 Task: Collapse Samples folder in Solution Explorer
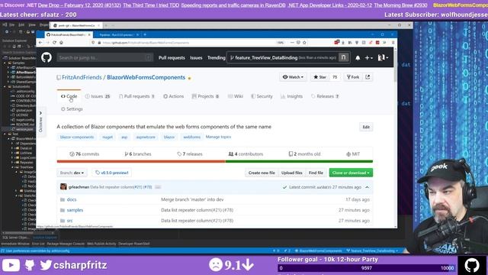point(5,63)
